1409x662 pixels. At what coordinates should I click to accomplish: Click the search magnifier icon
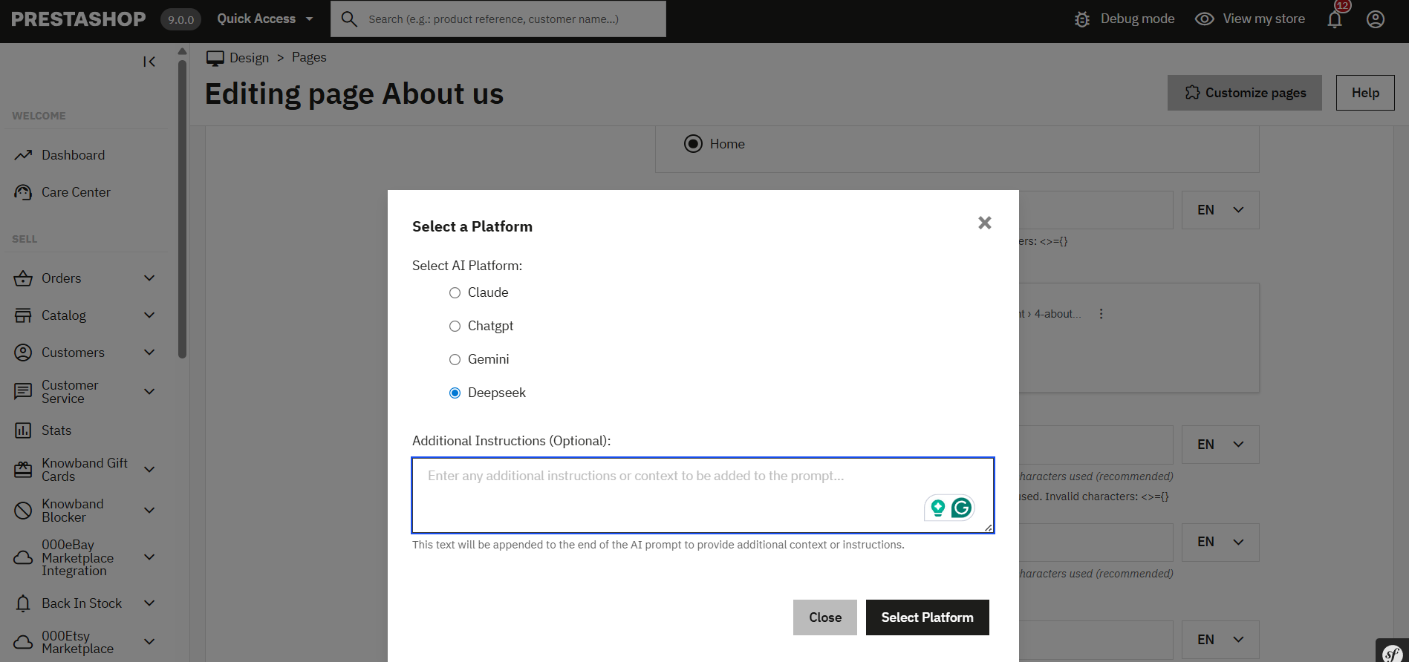point(349,19)
